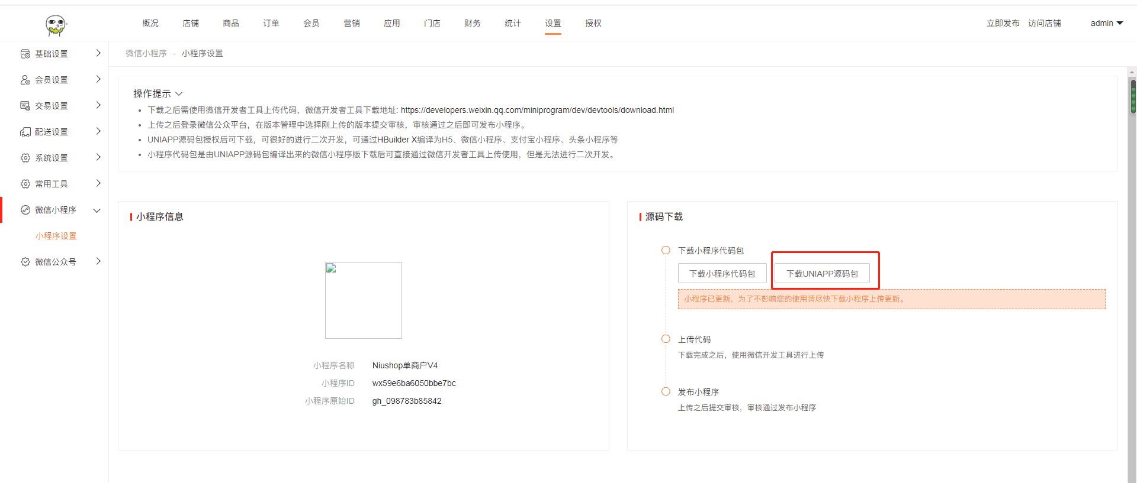Expand the 基础设置 menu chevron

98,53
